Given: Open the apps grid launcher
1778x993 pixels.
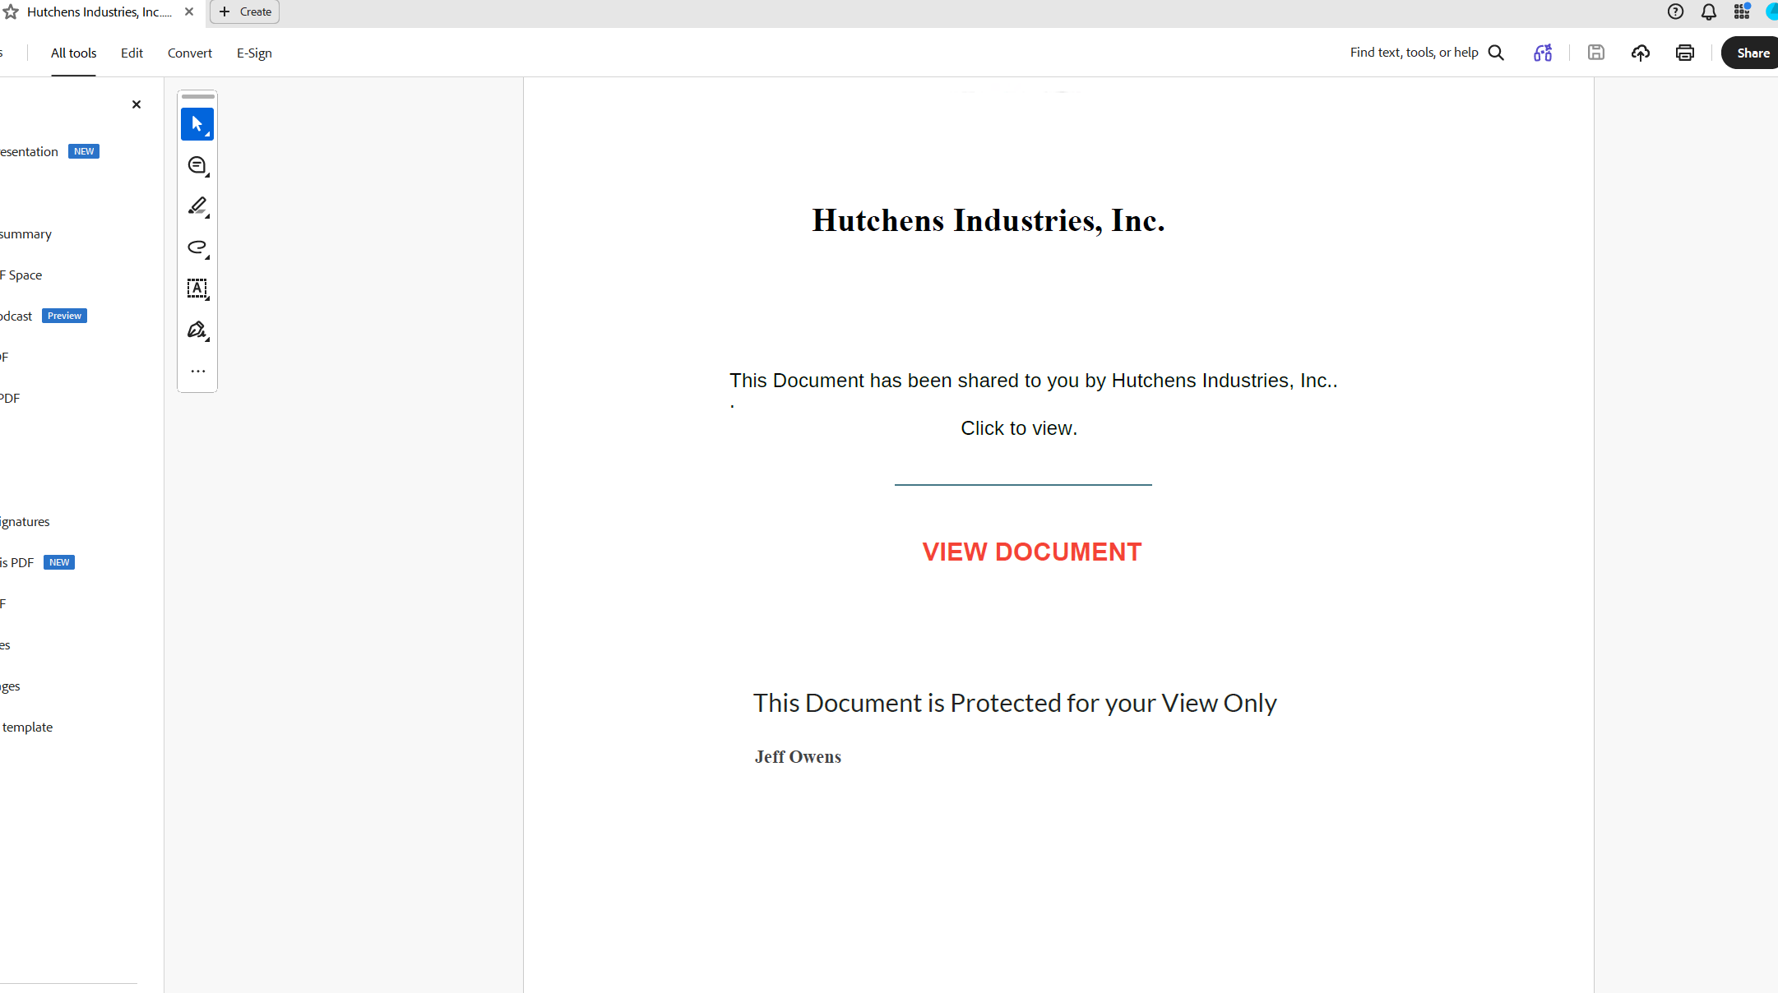Looking at the screenshot, I should click(x=1742, y=12).
